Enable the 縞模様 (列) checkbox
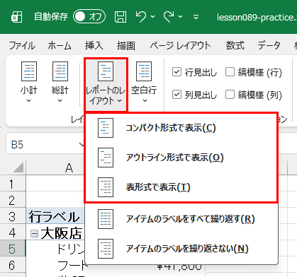The height and width of the screenshot is (277, 297). coord(230,95)
